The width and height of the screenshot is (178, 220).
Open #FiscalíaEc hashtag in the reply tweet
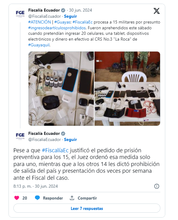pos(55,150)
